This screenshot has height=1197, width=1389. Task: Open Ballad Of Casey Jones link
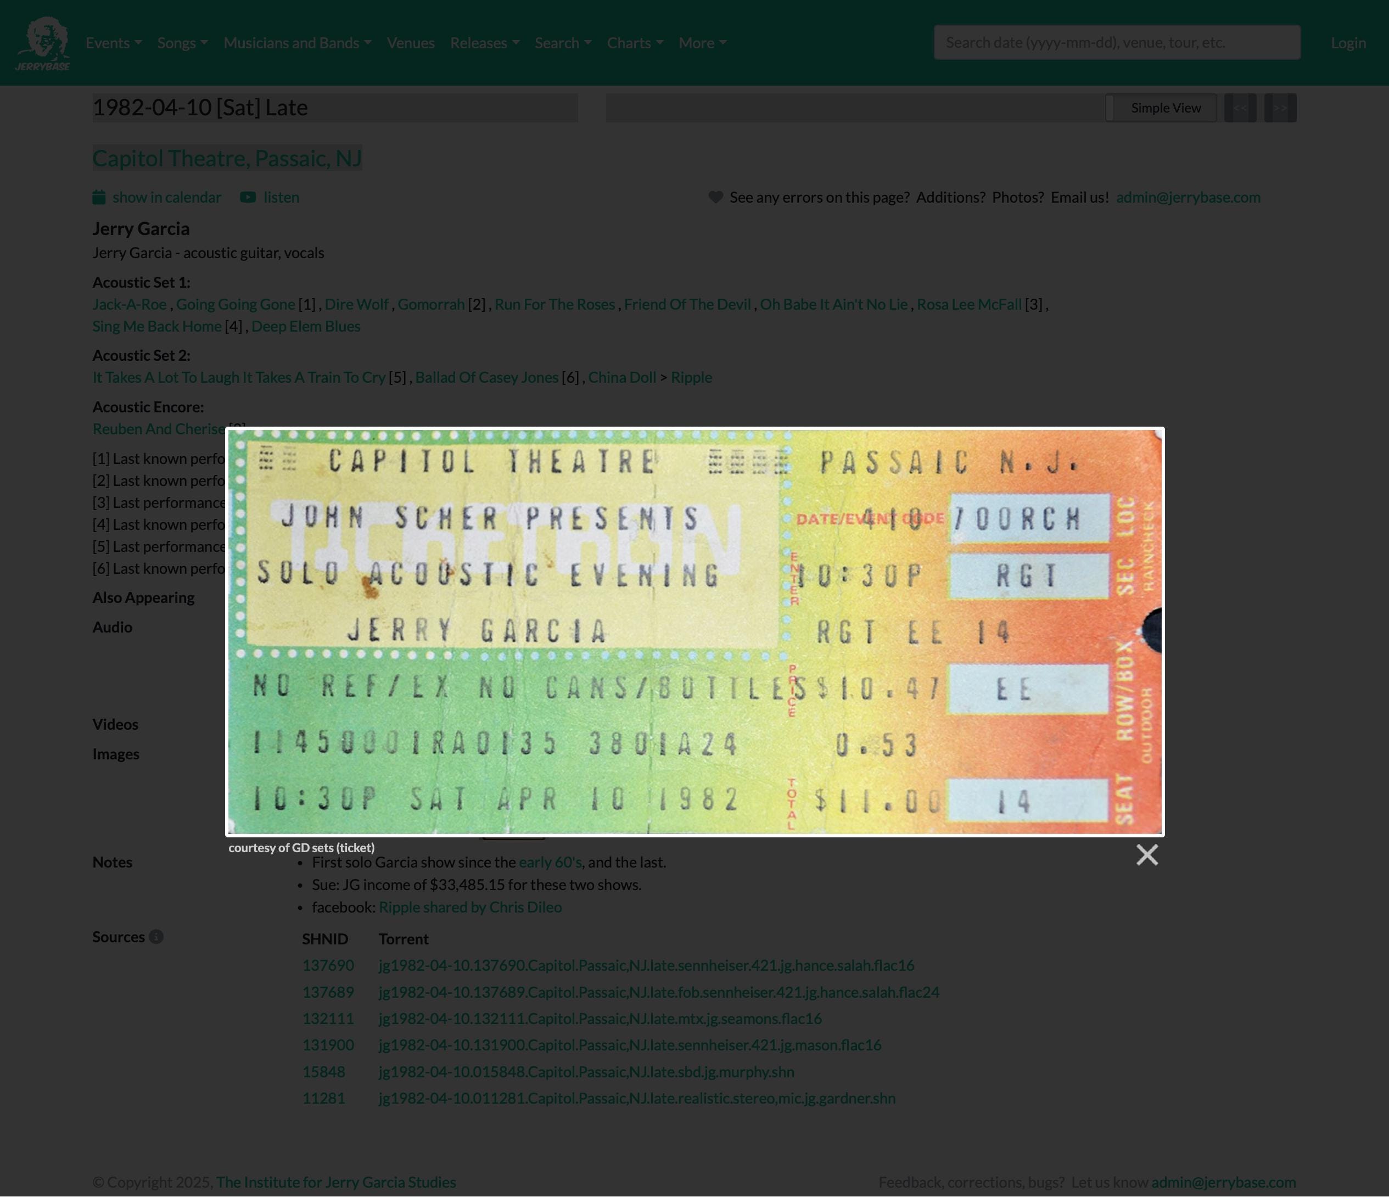486,377
